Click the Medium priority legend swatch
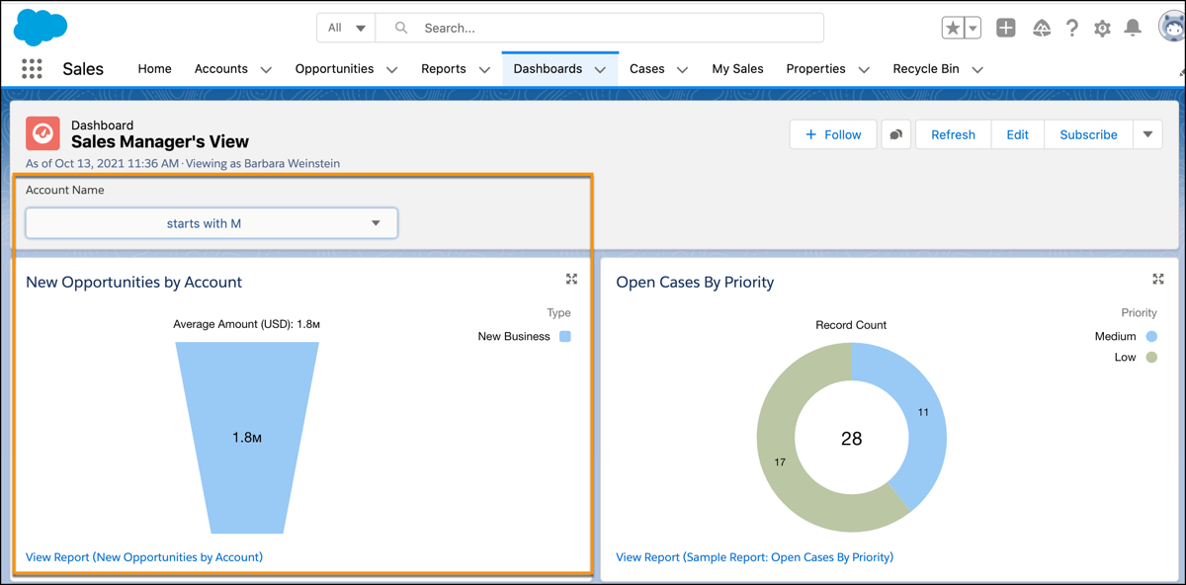 (1151, 336)
